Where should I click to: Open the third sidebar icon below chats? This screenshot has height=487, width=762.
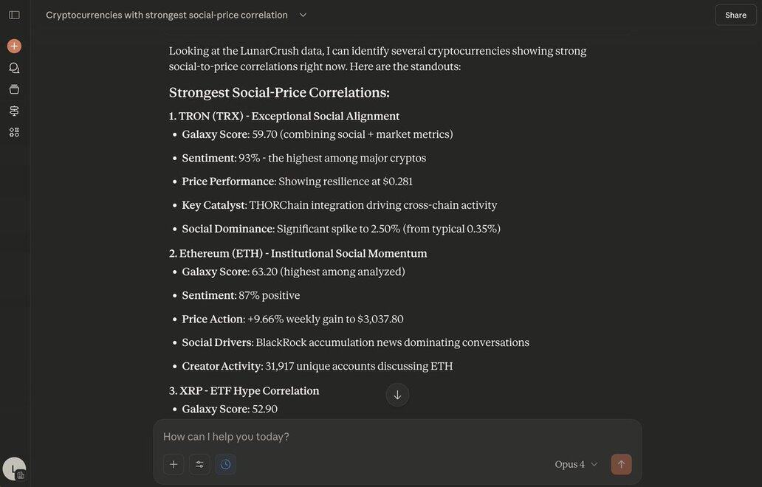tap(14, 111)
